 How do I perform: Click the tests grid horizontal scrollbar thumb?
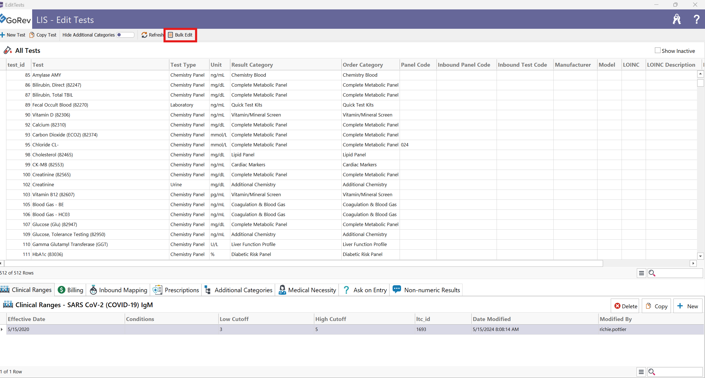303,263
